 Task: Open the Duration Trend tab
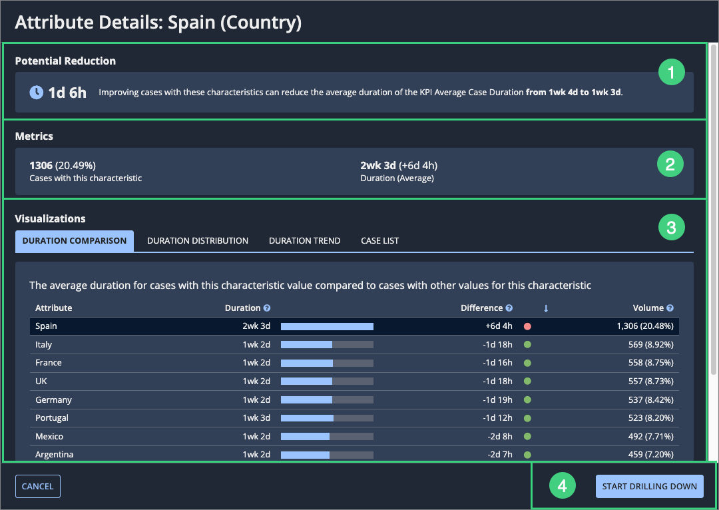(x=304, y=241)
